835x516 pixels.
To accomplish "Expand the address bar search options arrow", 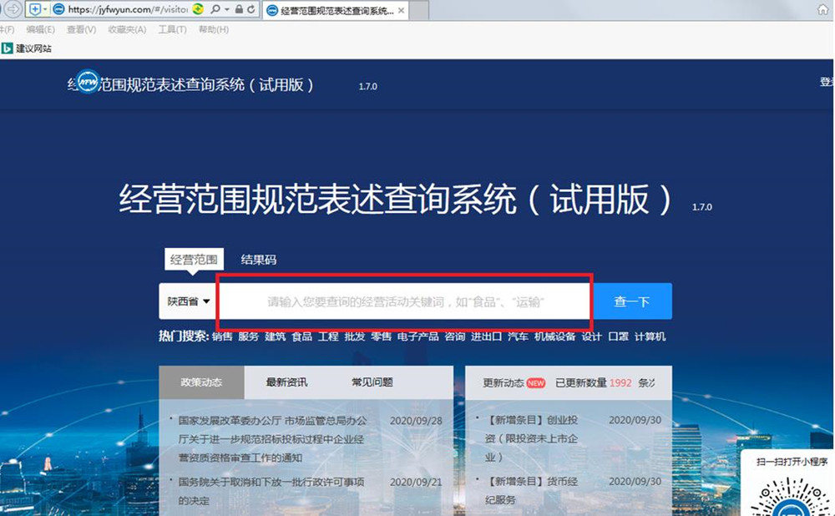I will point(226,9).
